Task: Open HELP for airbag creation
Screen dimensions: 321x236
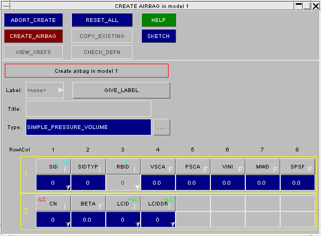Action: (158, 20)
